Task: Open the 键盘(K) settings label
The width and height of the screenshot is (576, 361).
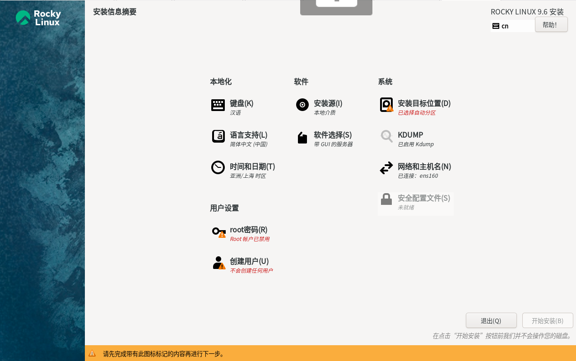Action: click(242, 103)
